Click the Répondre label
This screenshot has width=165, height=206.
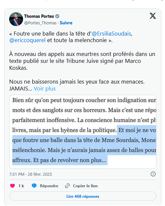click(x=49, y=186)
